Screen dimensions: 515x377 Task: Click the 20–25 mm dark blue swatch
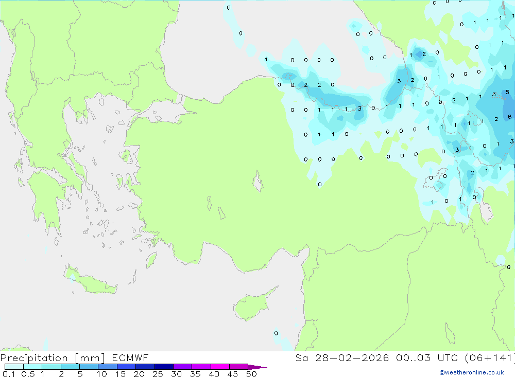coord(145,367)
